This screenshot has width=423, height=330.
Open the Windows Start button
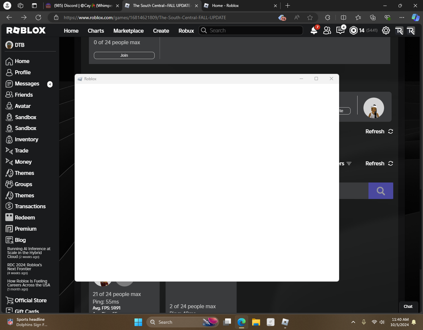tap(138, 322)
